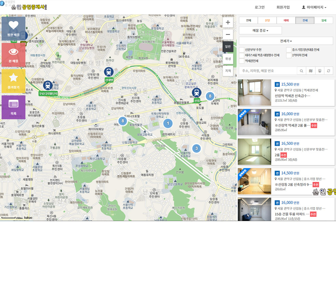
Task: Tick the 역세권전세 checkbox
Action: click(x=242, y=61)
